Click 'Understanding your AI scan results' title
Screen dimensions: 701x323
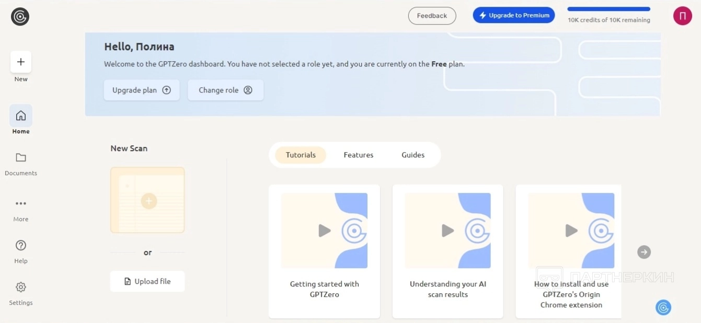point(448,289)
